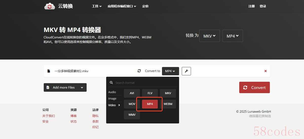Toggle the Convert to MP4 dropdown
The width and height of the screenshot is (304, 139).
(170, 71)
